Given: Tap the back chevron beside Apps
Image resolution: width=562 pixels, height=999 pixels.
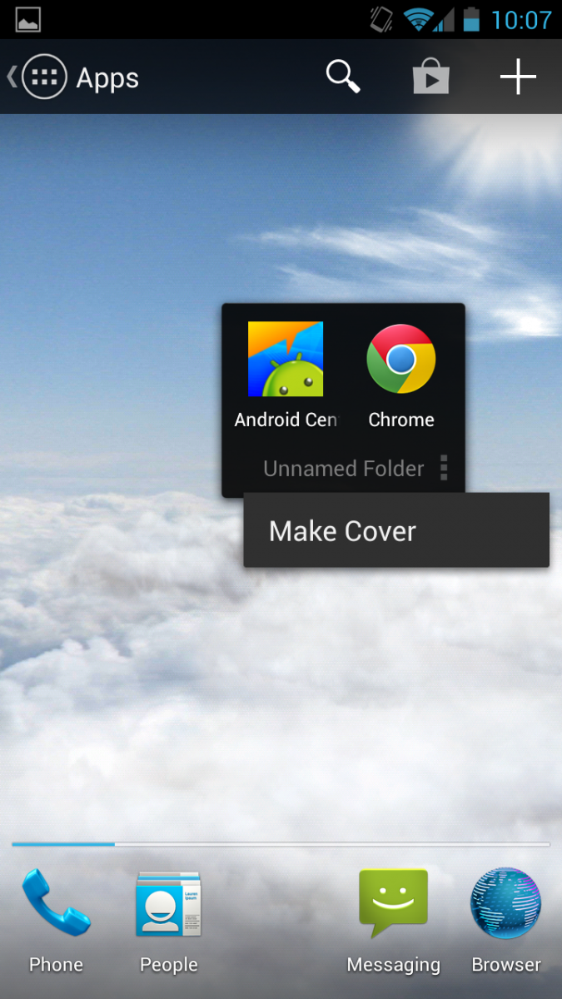Looking at the screenshot, I should tap(11, 77).
